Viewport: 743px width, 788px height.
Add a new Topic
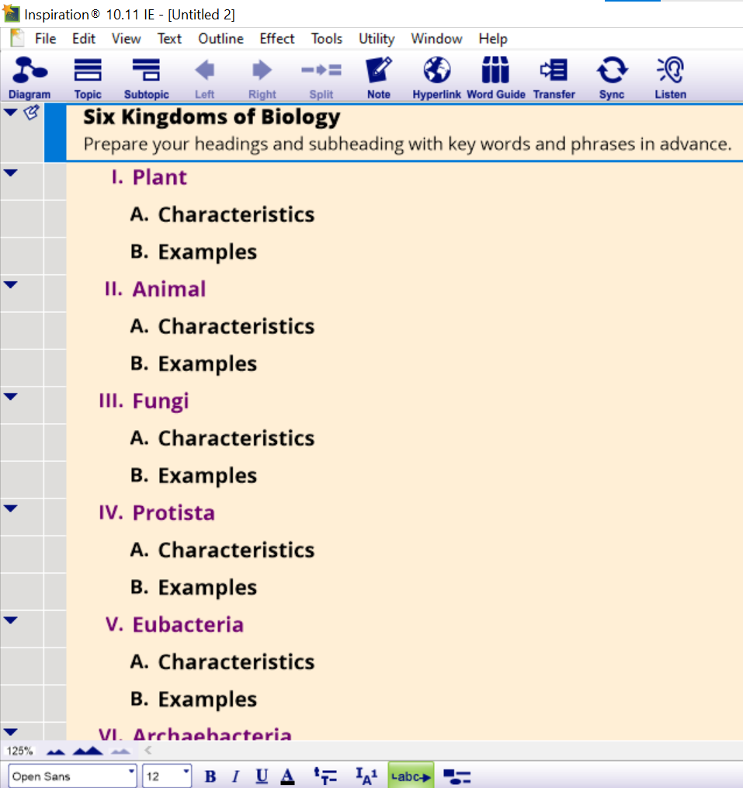pyautogui.click(x=88, y=78)
